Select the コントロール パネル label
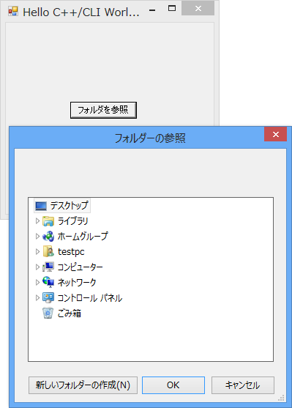 (90, 297)
